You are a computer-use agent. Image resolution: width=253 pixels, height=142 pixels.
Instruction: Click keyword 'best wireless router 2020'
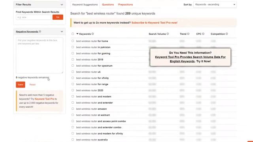pyautogui.click(x=90, y=90)
